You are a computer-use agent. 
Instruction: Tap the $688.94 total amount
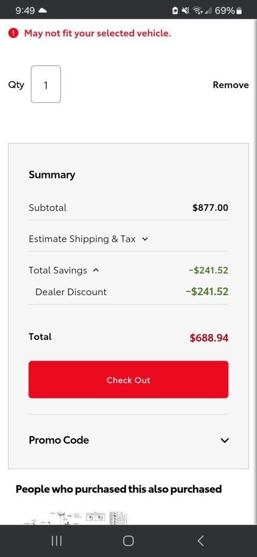pyautogui.click(x=209, y=338)
